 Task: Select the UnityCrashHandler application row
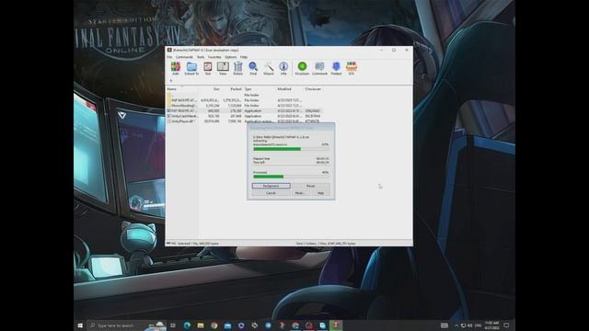click(244, 116)
